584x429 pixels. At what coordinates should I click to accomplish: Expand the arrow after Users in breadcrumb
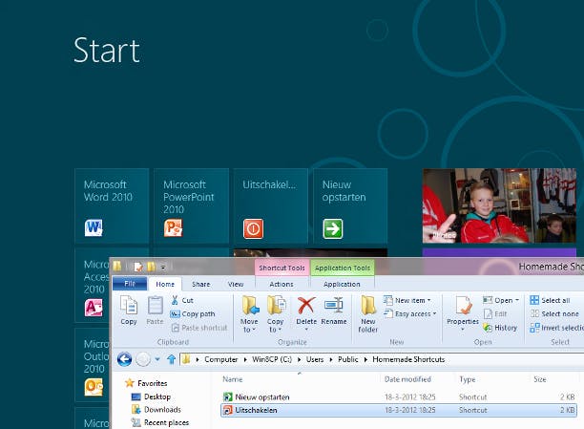(x=331, y=359)
